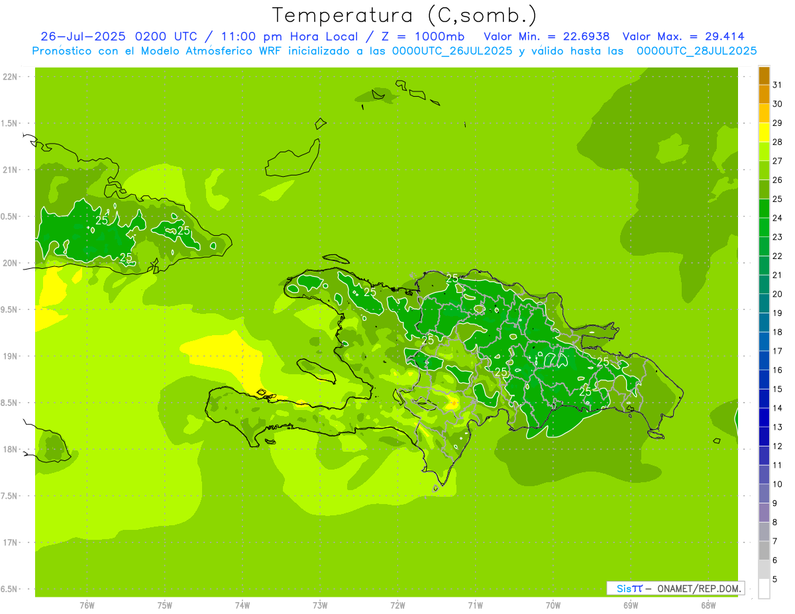
Task: Click the legend value '23'
Action: tap(777, 237)
